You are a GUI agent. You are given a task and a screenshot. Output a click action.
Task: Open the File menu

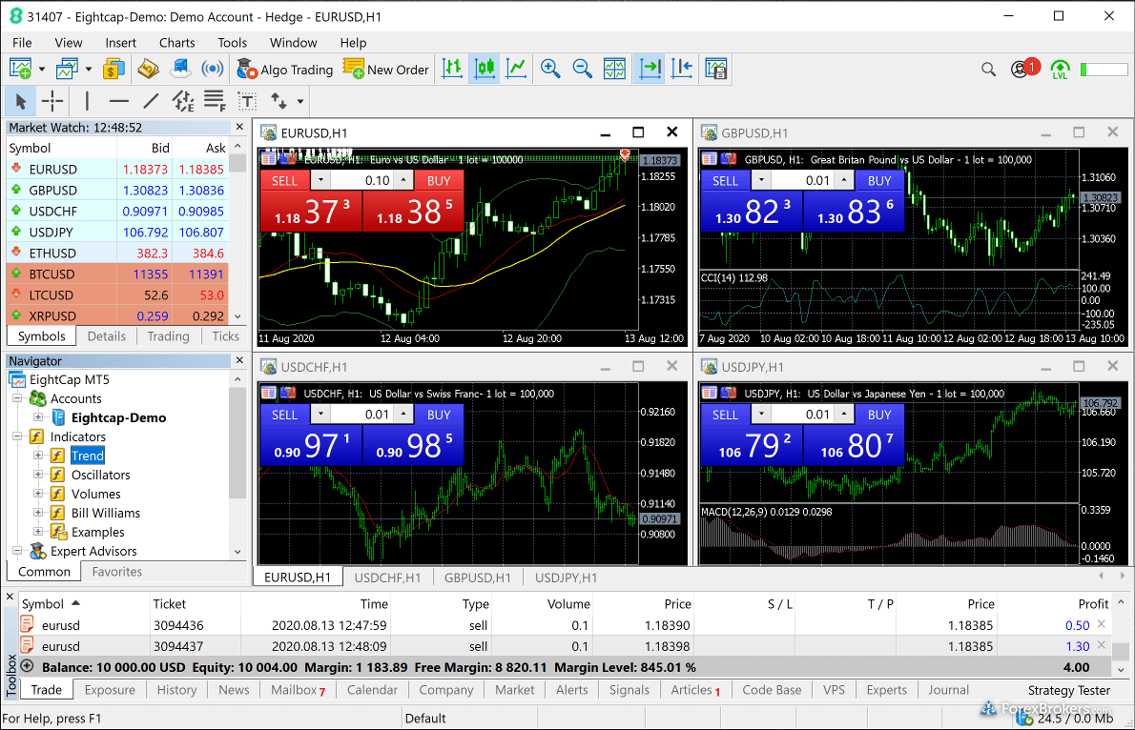click(22, 43)
